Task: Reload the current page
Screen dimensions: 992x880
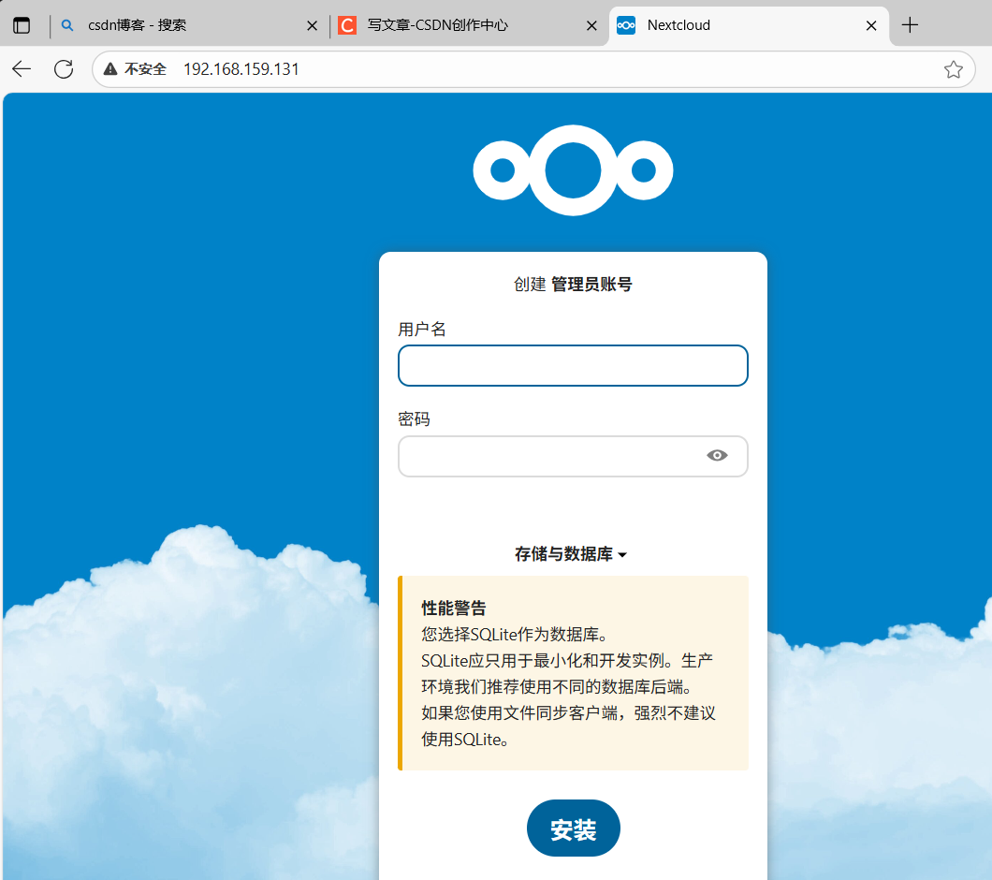Action: (64, 69)
